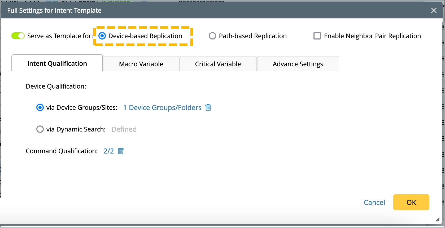Screen dimensions: 445x228
Task: Open the Advance Settings tab
Action: pos(298,64)
